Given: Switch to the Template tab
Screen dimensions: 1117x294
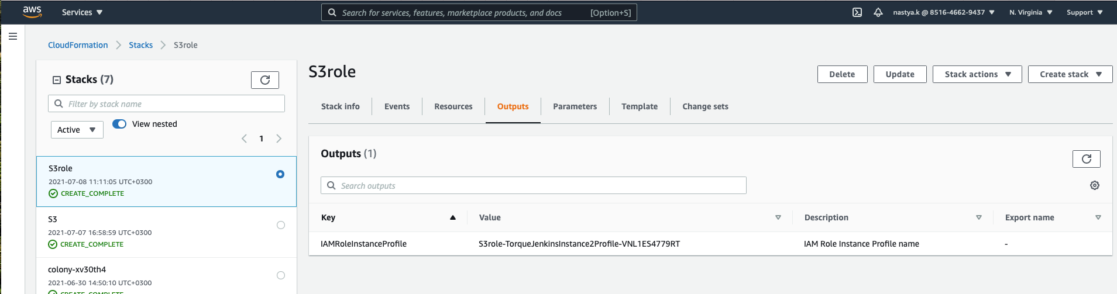Looking at the screenshot, I should pos(640,106).
